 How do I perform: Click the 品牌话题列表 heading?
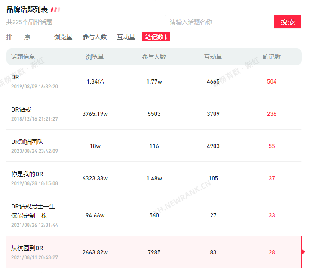[27, 9]
